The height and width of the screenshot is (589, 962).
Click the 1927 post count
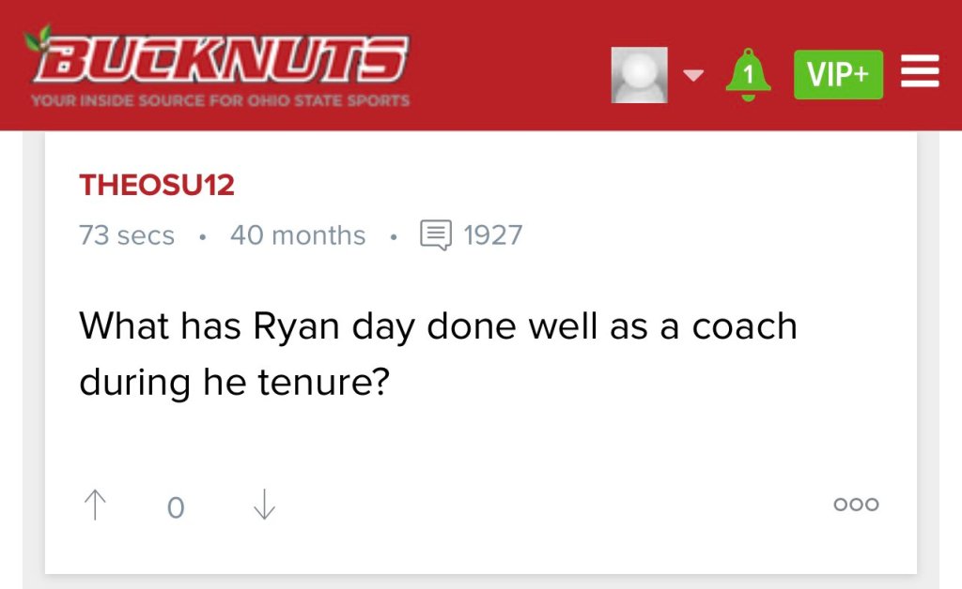tap(493, 234)
